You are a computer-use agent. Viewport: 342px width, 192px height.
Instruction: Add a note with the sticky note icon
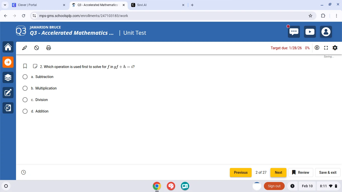[35, 66]
